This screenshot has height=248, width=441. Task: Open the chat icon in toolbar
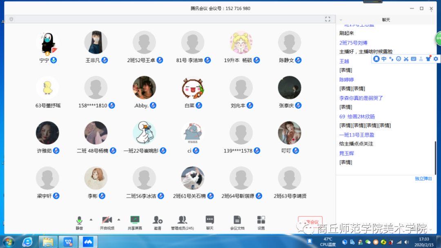(x=210, y=219)
